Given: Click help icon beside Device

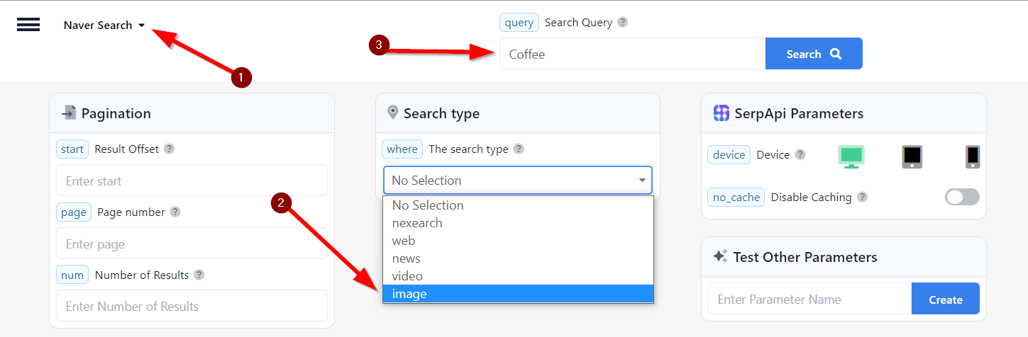Looking at the screenshot, I should tap(800, 154).
